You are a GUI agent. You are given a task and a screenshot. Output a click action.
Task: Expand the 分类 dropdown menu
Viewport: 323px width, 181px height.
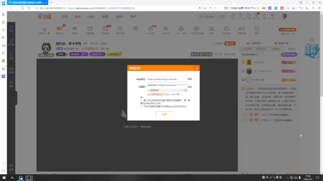coord(91,16)
